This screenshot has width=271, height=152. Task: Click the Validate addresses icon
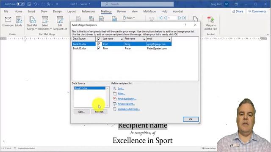[x=115, y=109]
